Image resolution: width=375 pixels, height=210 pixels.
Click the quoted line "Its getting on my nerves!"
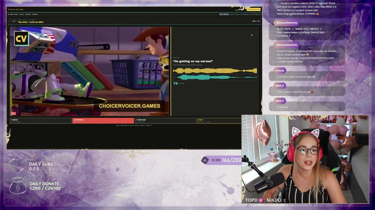point(193,61)
